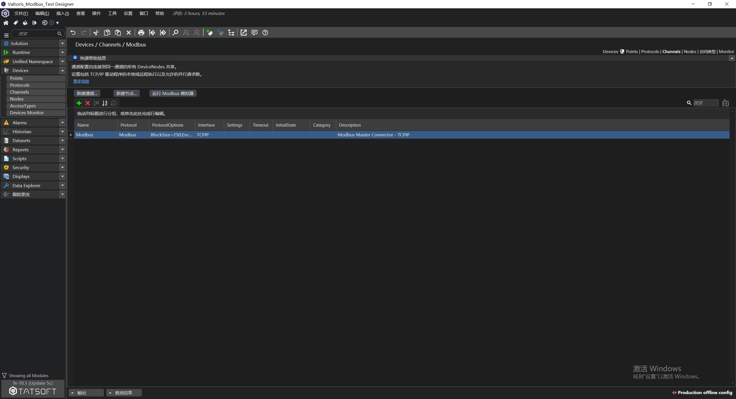Open Devices Monitor in sidebar

(36, 113)
